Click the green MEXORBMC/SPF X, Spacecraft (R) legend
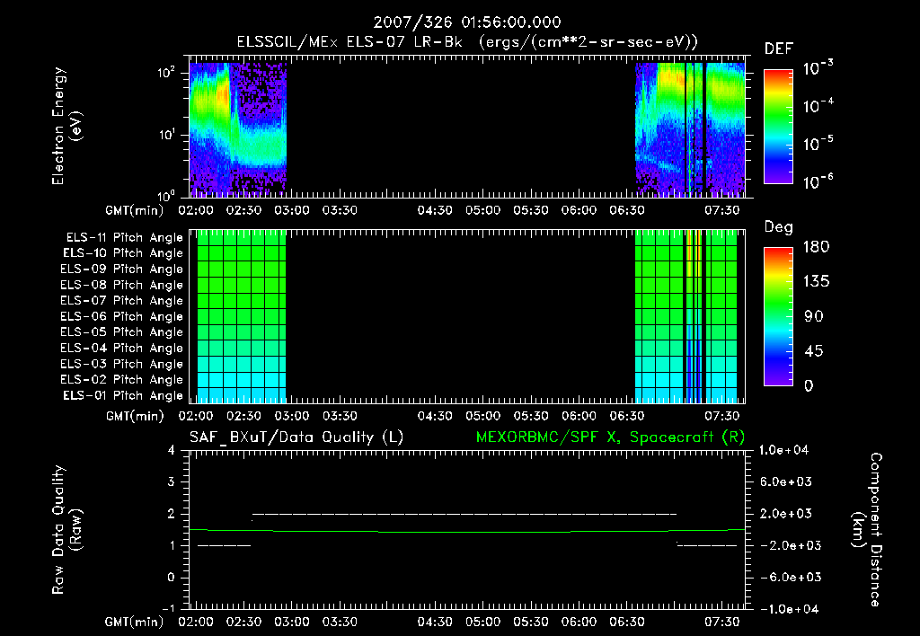Screen dimensions: 920x636 pyautogui.click(x=610, y=437)
